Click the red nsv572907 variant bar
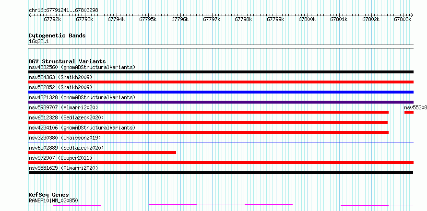Image resolution: width=427 pixels, height=211 pixels. click(221, 163)
